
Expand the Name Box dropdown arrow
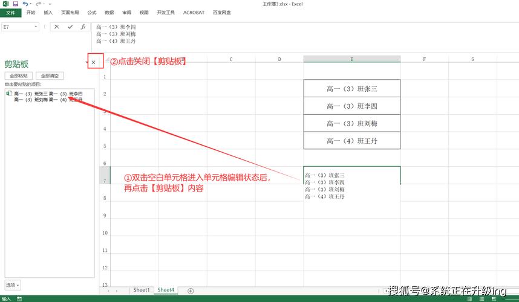coord(36,27)
